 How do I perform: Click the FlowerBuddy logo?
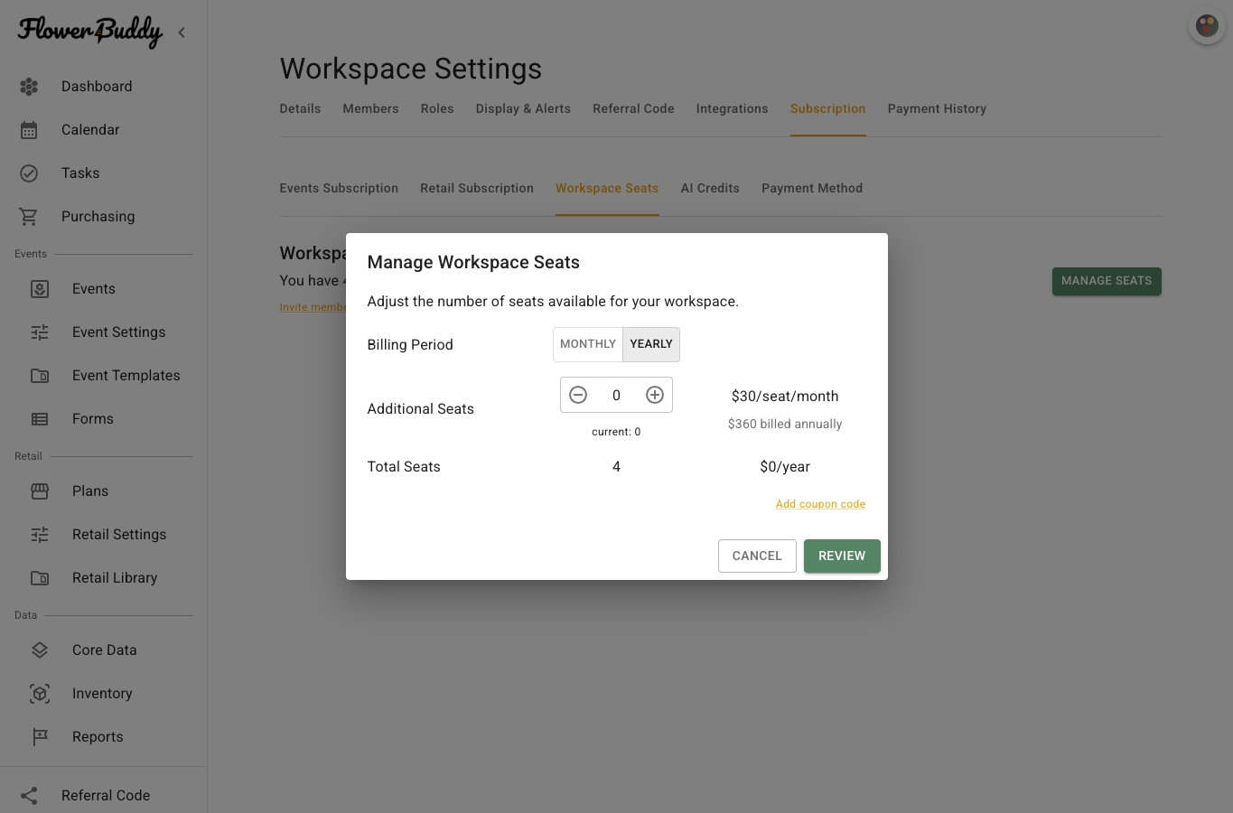(x=89, y=33)
